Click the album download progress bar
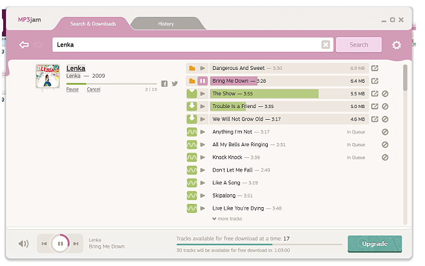425x266 pixels. (111, 83)
